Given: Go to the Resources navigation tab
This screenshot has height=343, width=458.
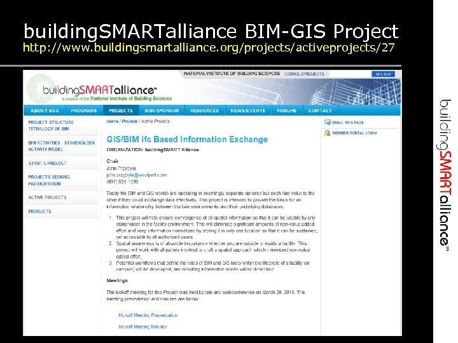Looking at the screenshot, I should click(204, 111).
